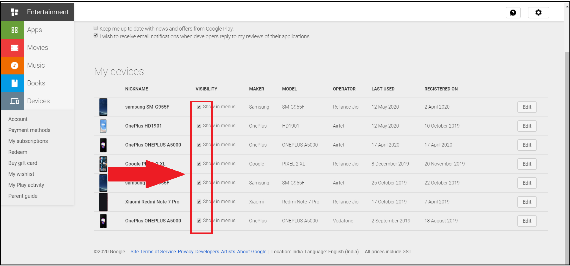Select the Devices menu item
The height and width of the screenshot is (266, 570).
click(x=38, y=101)
